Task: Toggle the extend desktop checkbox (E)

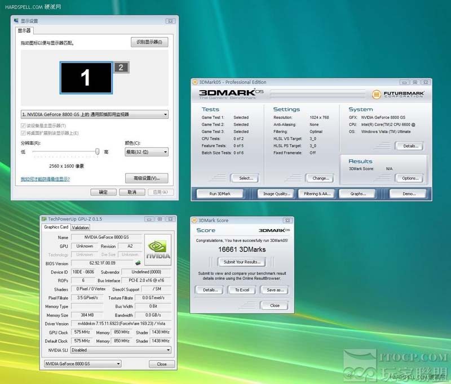Action: pos(23,133)
